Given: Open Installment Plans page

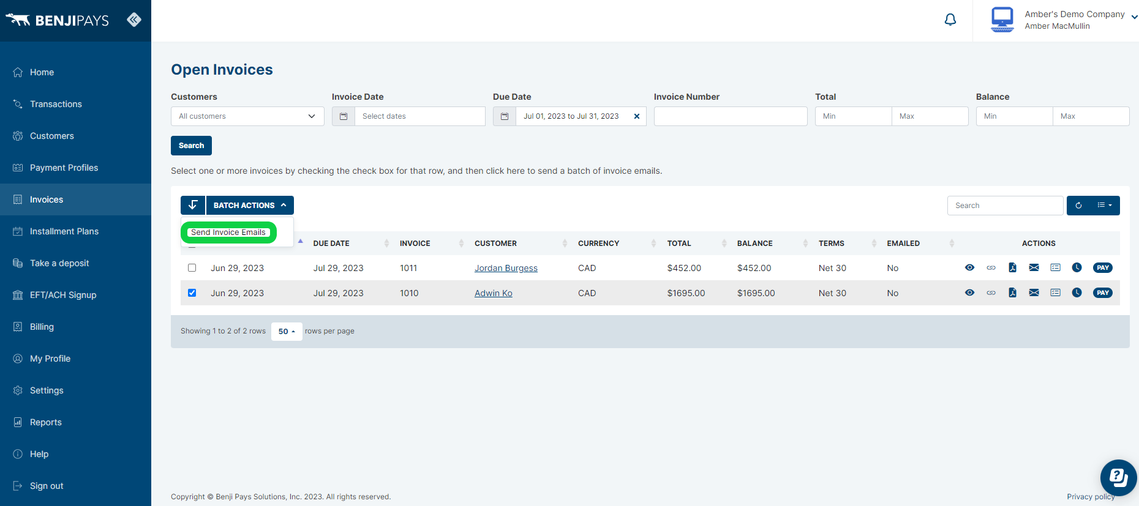Looking at the screenshot, I should pyautogui.click(x=75, y=231).
